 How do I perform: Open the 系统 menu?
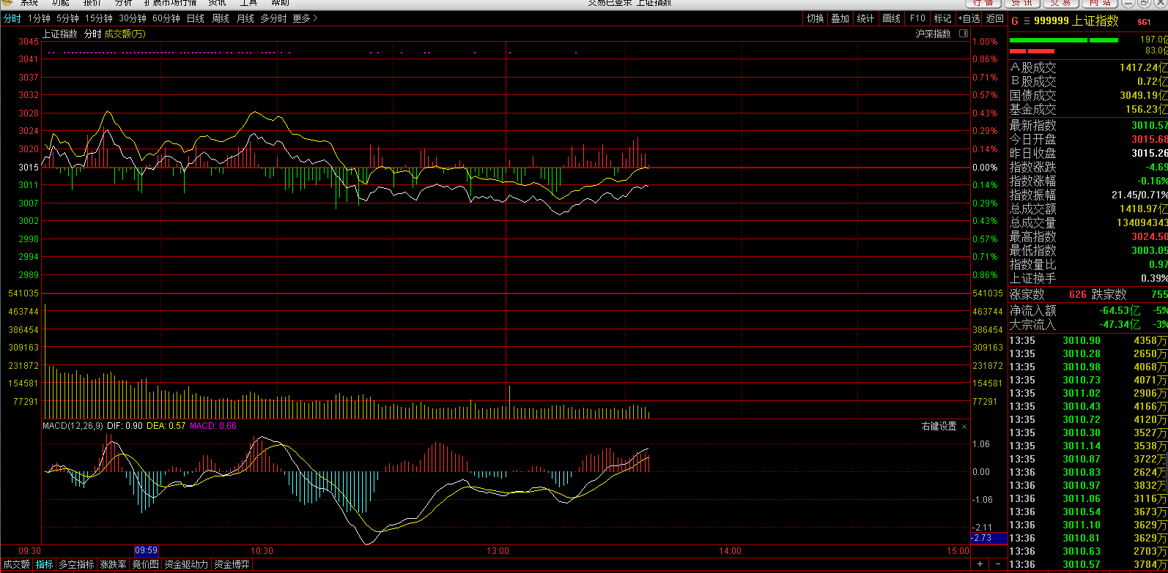pos(29,3)
